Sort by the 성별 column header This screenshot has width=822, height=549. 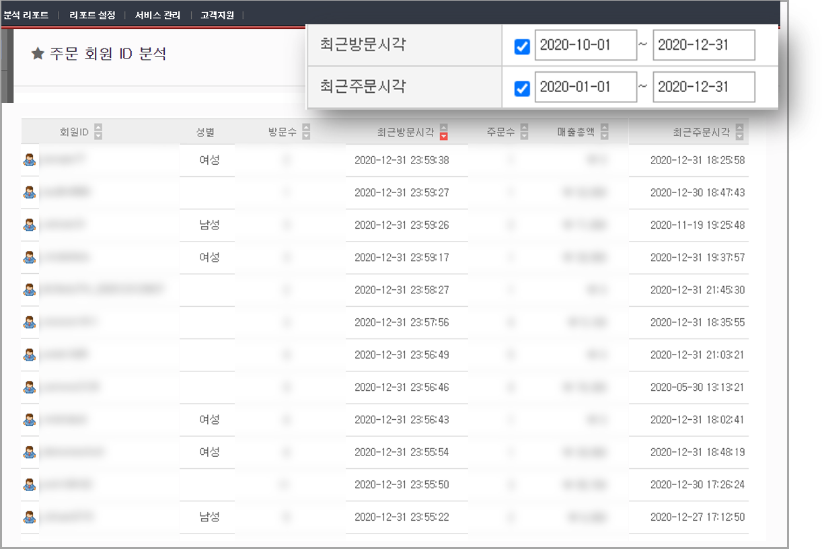click(205, 133)
